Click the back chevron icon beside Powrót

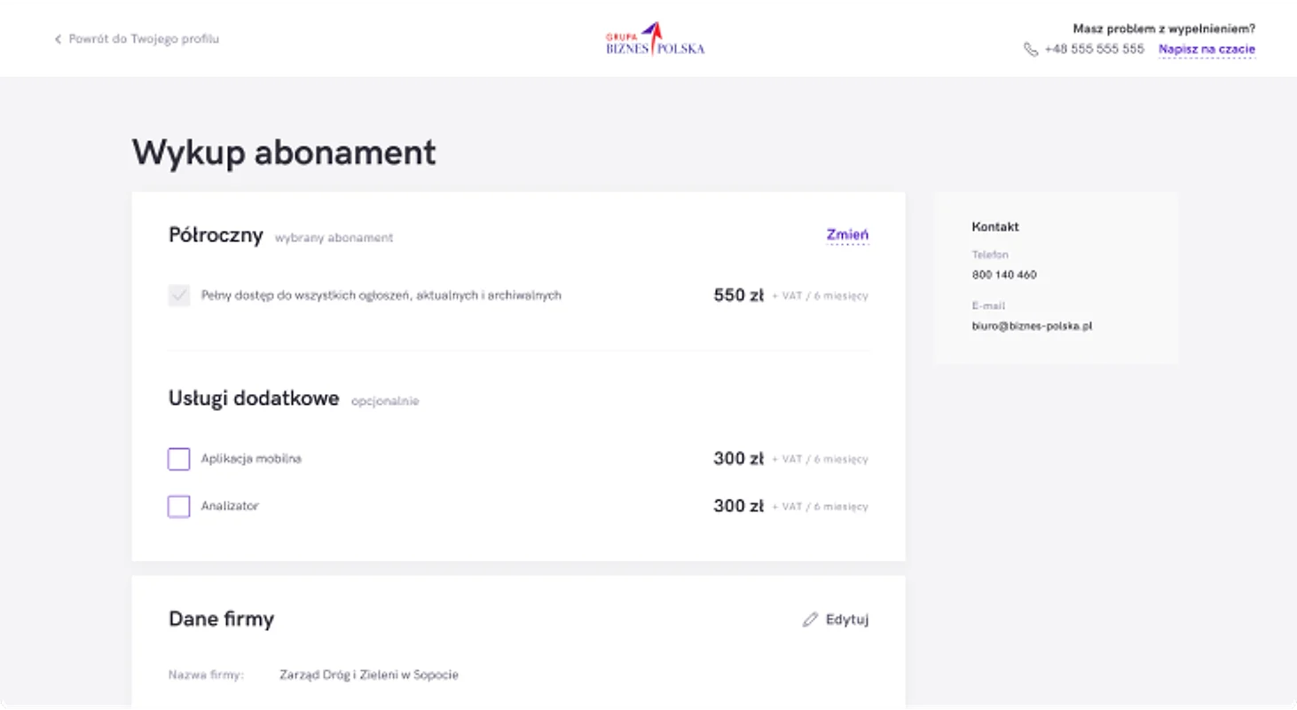pos(58,39)
